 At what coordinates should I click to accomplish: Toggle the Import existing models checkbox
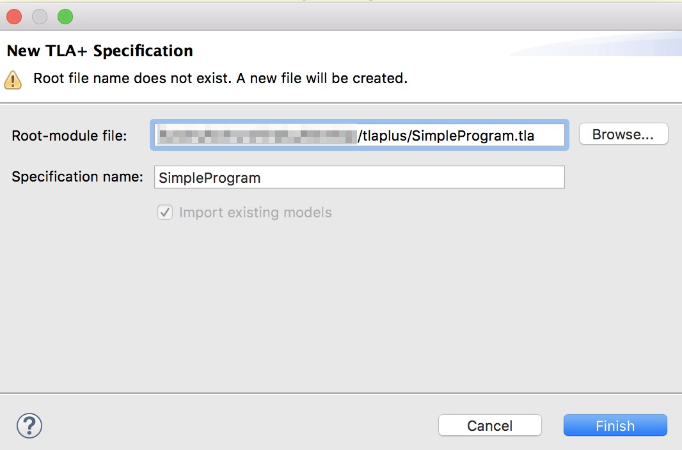(x=165, y=212)
